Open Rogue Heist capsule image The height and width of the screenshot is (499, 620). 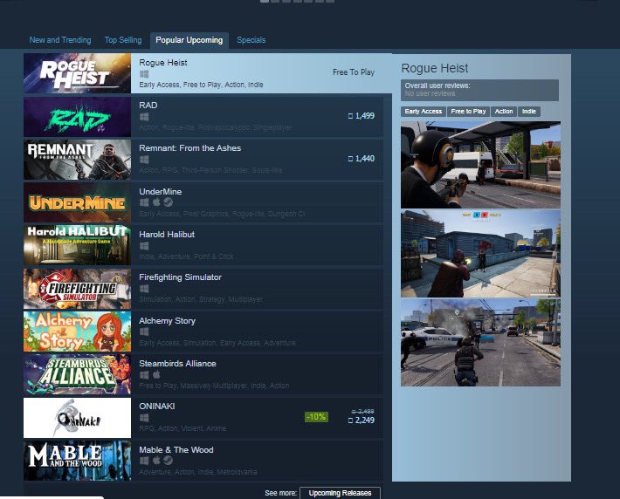77,73
